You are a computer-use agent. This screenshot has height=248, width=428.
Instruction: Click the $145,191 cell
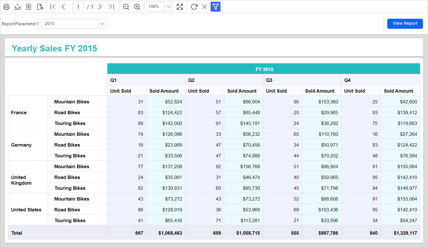pos(244,123)
